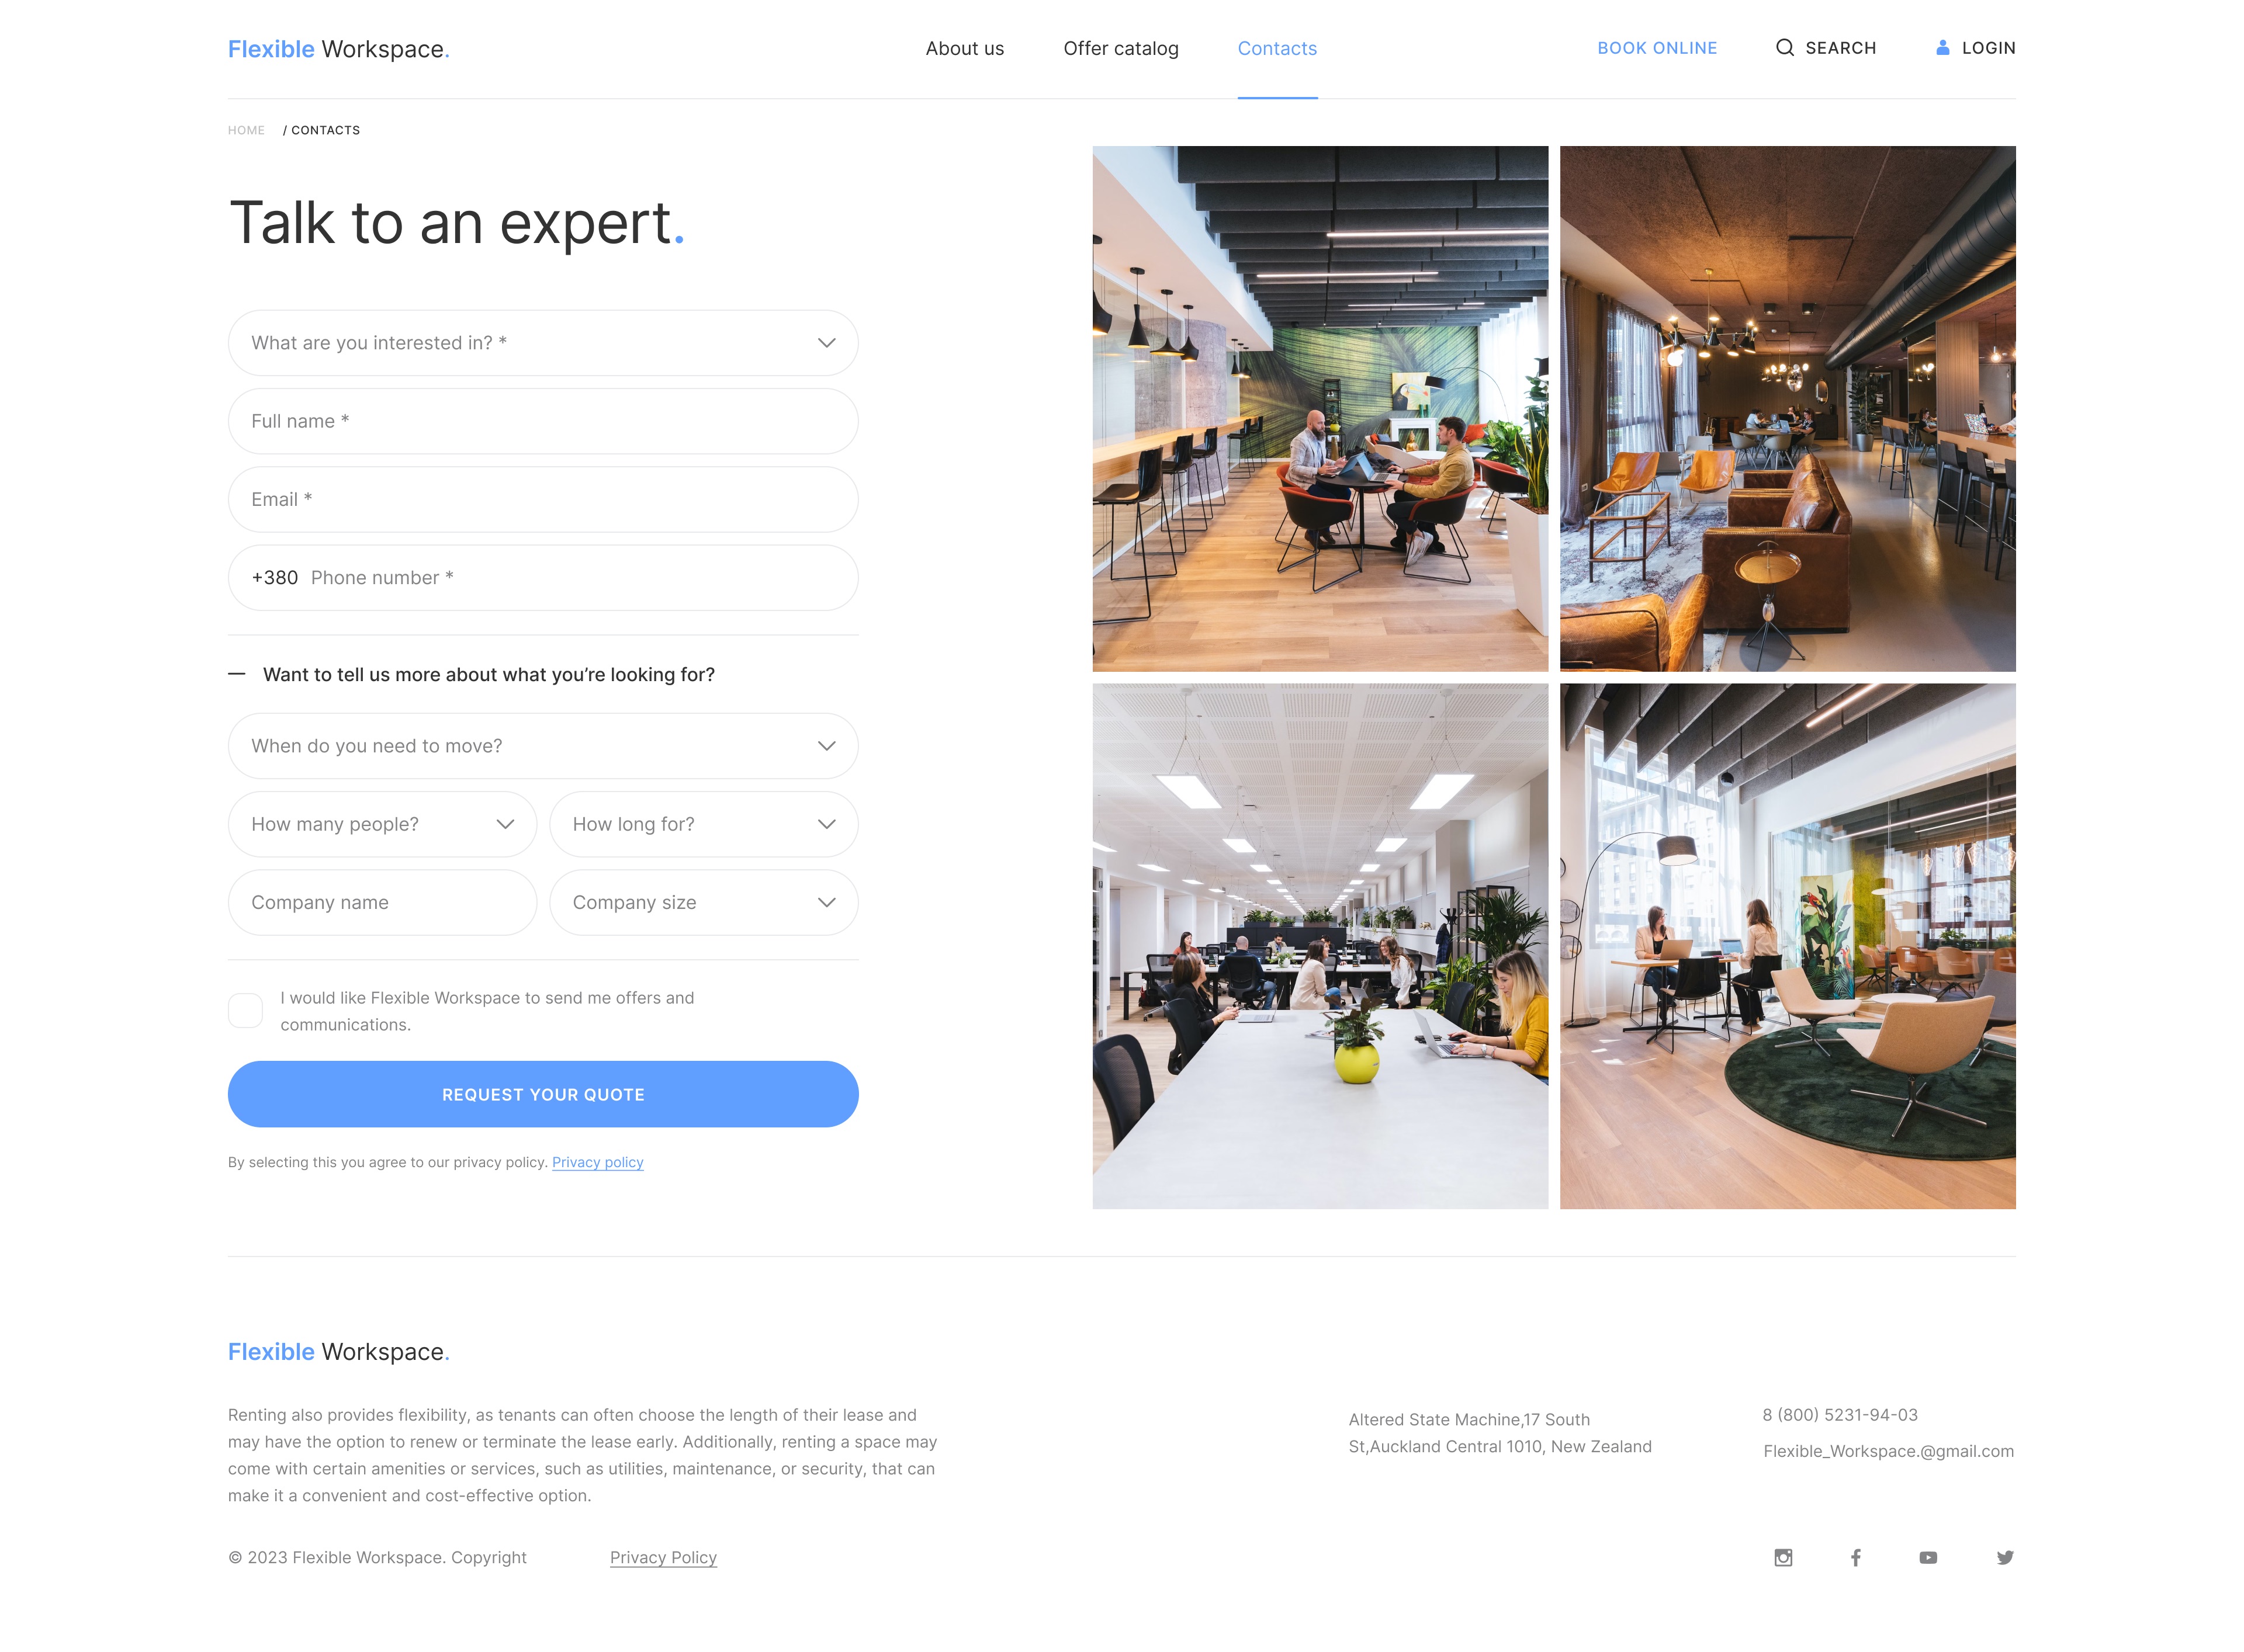The height and width of the screenshot is (1652, 2244).
Task: Click the 'Offer catalog' navigation menu item
Action: (x=1122, y=47)
